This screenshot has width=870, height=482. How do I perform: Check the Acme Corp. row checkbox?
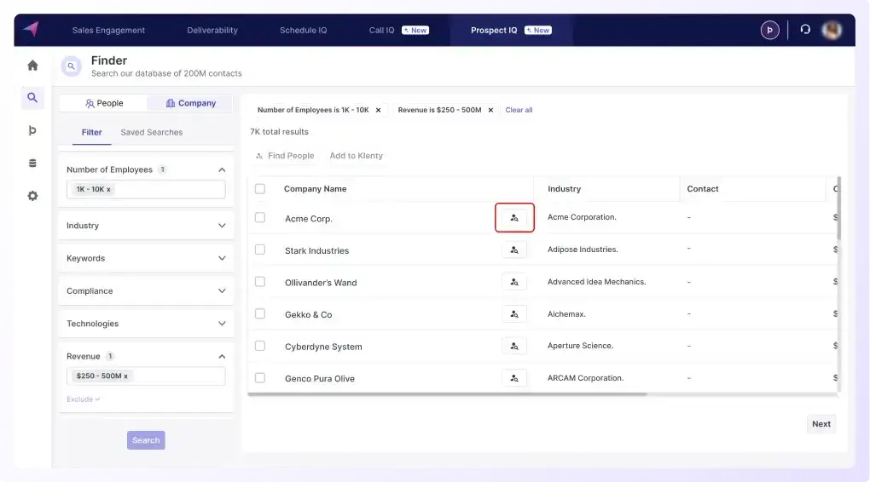click(259, 217)
